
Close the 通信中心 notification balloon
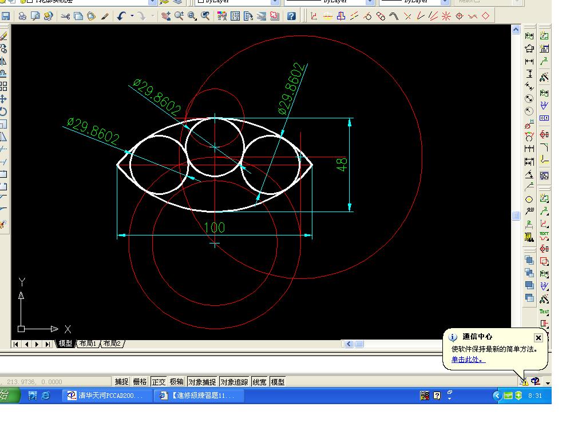[538, 337]
